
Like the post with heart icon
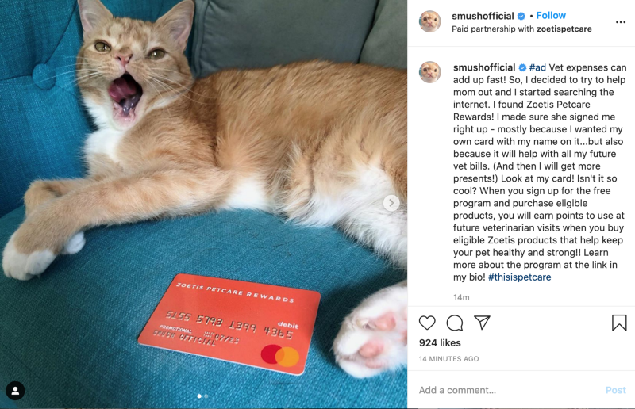coord(427,323)
